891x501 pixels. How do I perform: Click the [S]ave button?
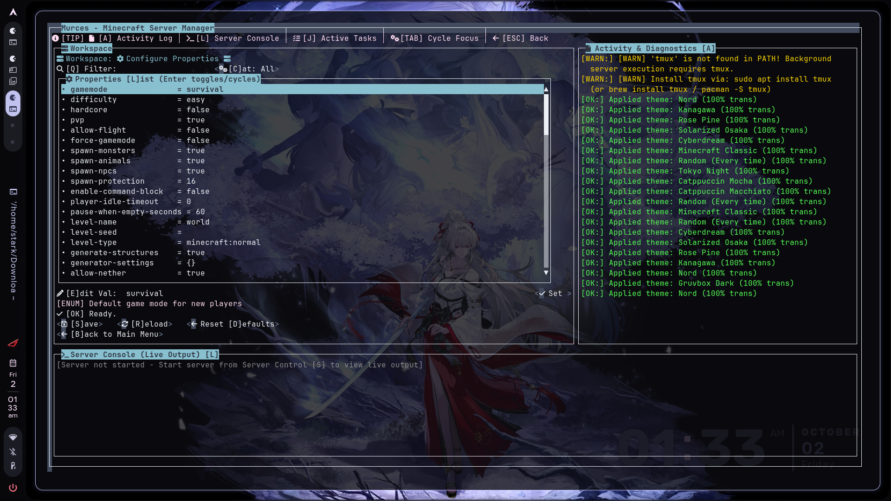pyautogui.click(x=80, y=324)
